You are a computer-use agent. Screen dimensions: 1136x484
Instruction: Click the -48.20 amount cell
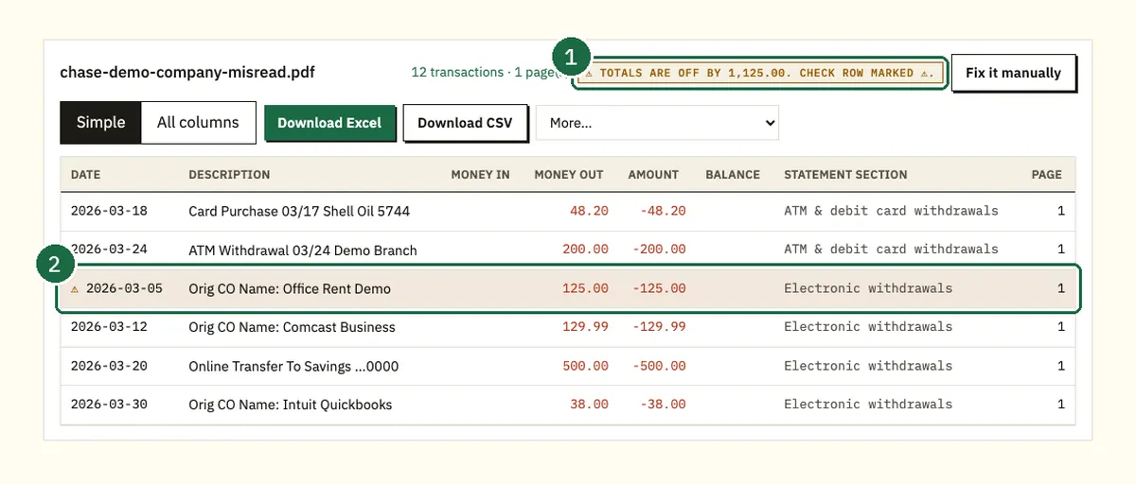pyautogui.click(x=663, y=211)
